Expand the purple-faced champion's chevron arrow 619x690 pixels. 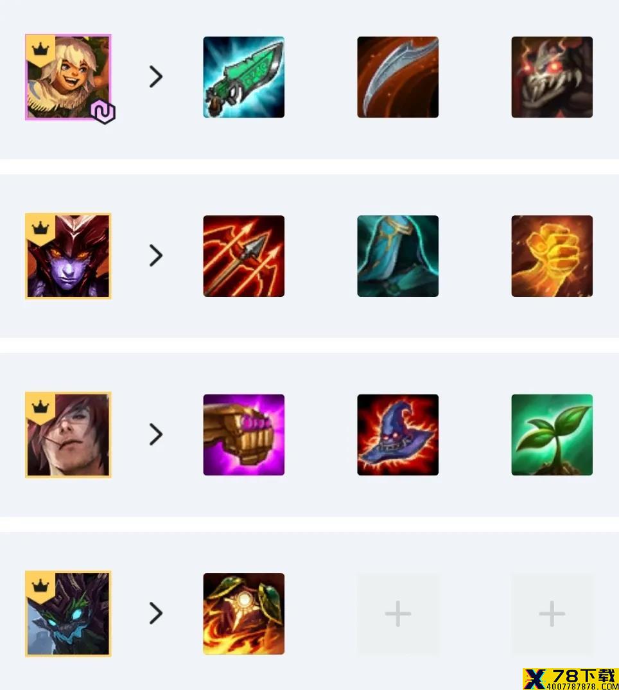(156, 256)
